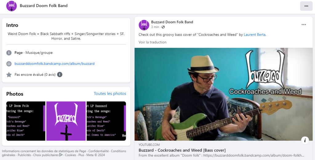
Task: Click the Buzzard page avatar in top header
Action: pos(11,6)
